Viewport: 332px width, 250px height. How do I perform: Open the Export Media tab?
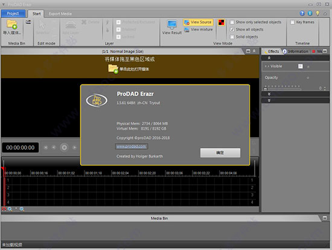click(x=60, y=14)
